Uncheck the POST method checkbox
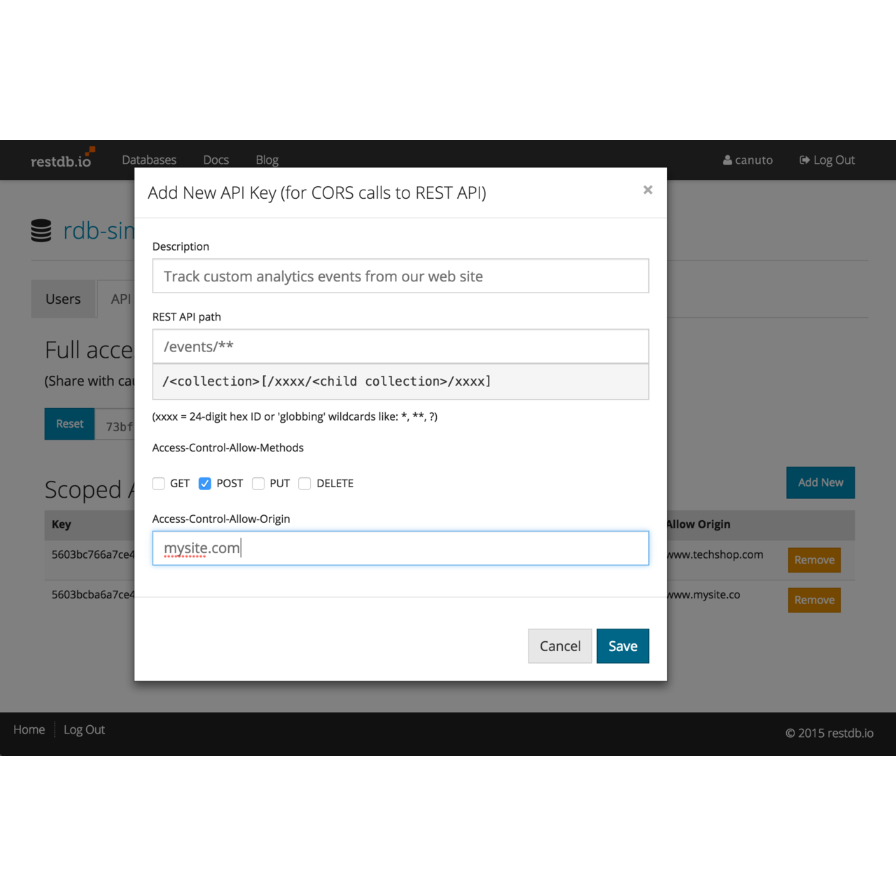This screenshot has height=896, width=896. pos(204,483)
